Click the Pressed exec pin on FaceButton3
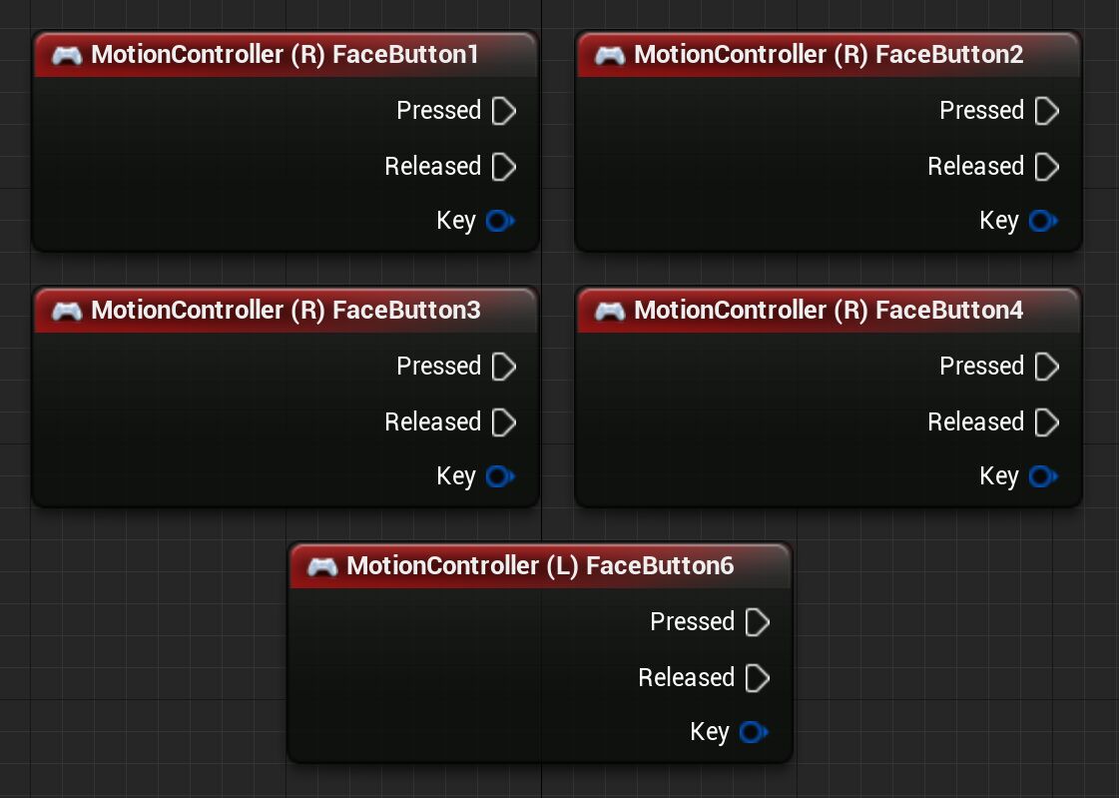This screenshot has height=798, width=1119. (503, 367)
